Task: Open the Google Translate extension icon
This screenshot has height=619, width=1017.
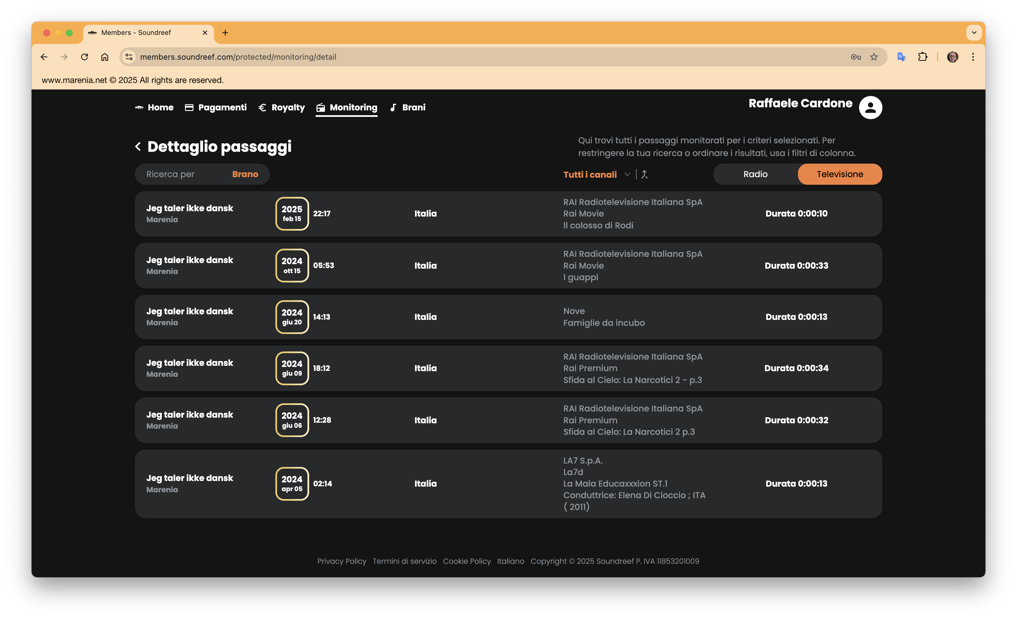Action: pyautogui.click(x=902, y=57)
